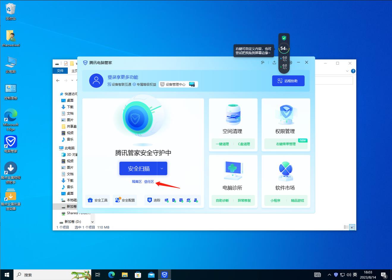Open 设备管理中心
The image size is (392, 280).
tap(178, 84)
